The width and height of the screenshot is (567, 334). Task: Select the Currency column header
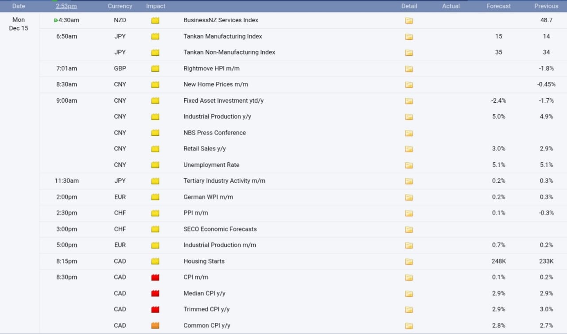(x=120, y=6)
